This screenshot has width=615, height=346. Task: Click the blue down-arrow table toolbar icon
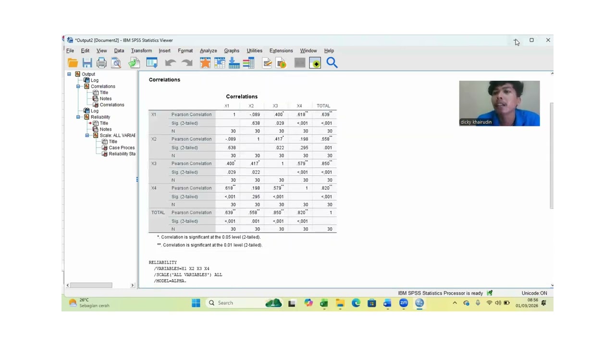(x=234, y=62)
